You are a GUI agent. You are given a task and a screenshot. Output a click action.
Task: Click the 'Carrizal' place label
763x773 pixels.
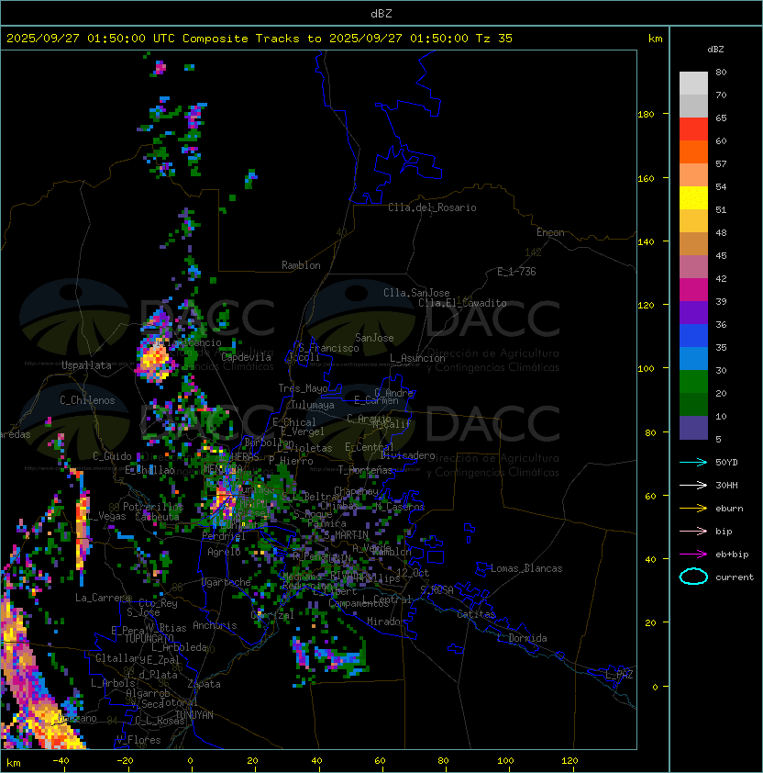click(272, 615)
